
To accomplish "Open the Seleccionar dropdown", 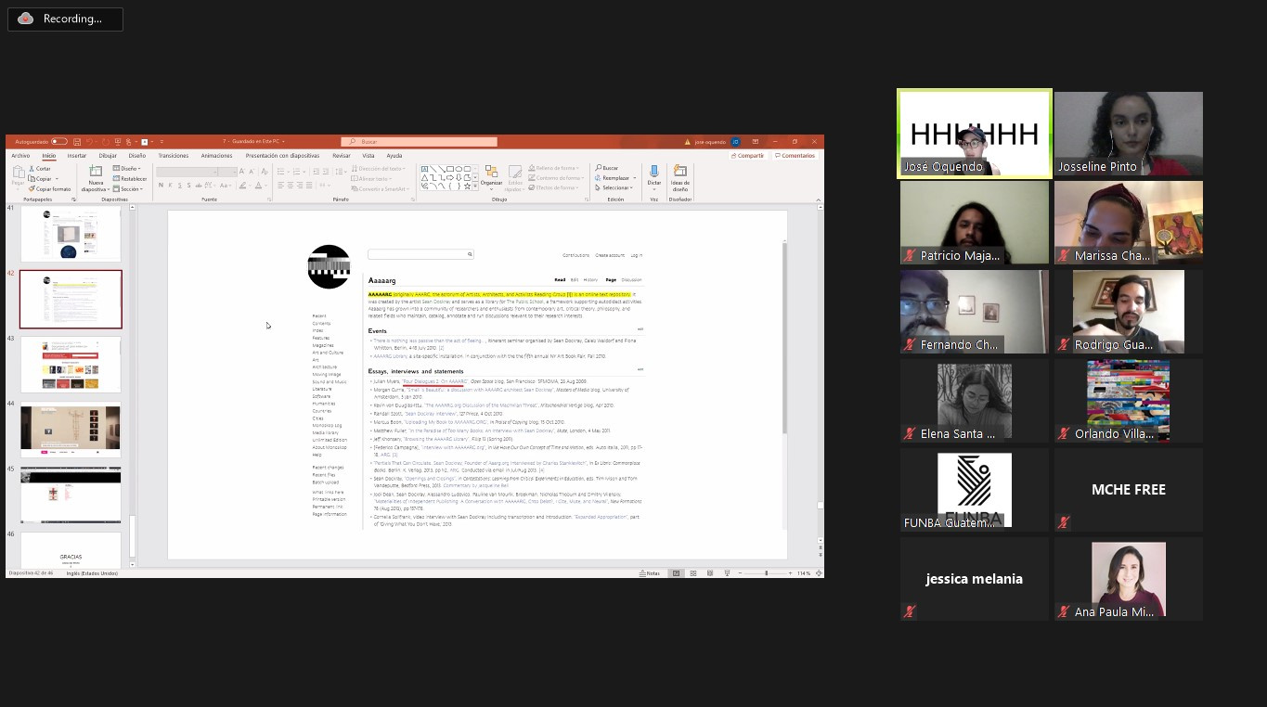I will point(614,188).
